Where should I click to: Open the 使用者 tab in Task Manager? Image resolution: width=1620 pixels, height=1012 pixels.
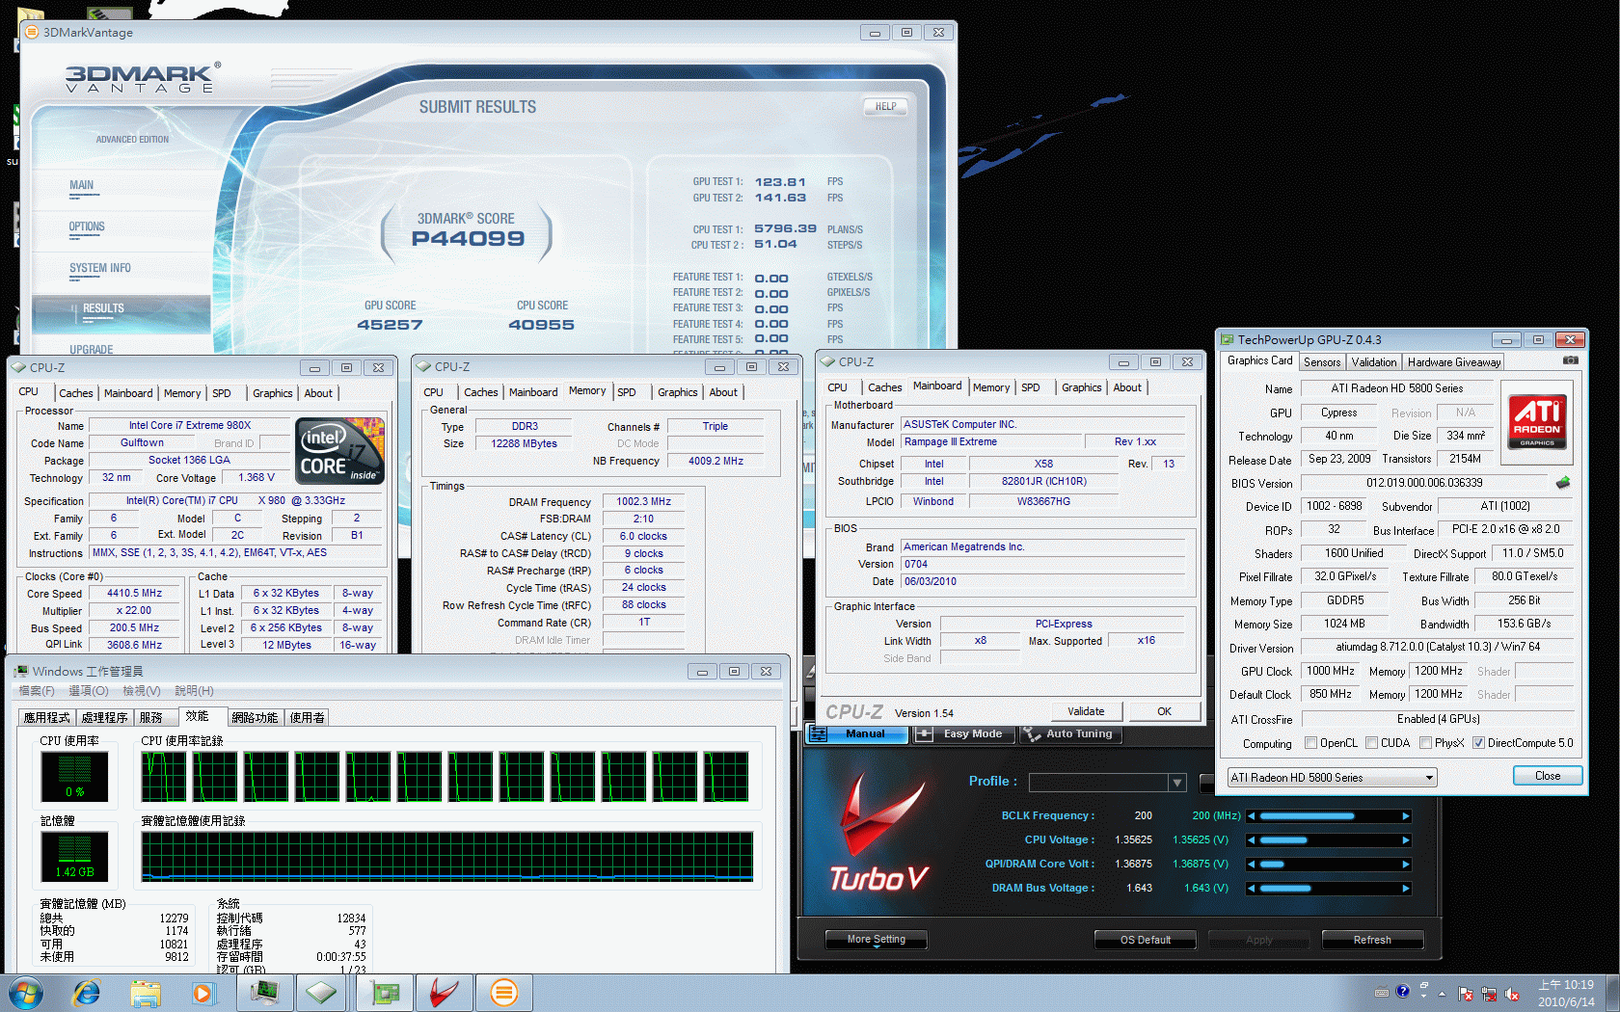click(307, 717)
